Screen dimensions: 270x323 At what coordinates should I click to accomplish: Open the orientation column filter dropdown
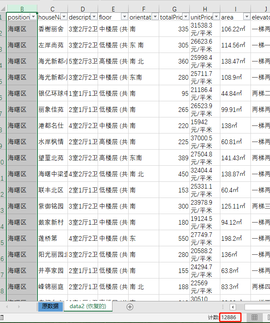point(155,17)
